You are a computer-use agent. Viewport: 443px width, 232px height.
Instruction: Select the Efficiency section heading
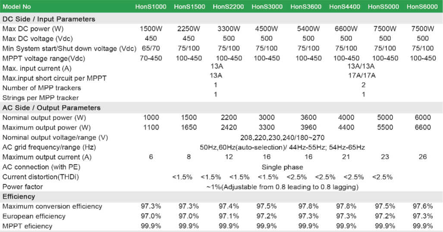pyautogui.click(x=19, y=196)
